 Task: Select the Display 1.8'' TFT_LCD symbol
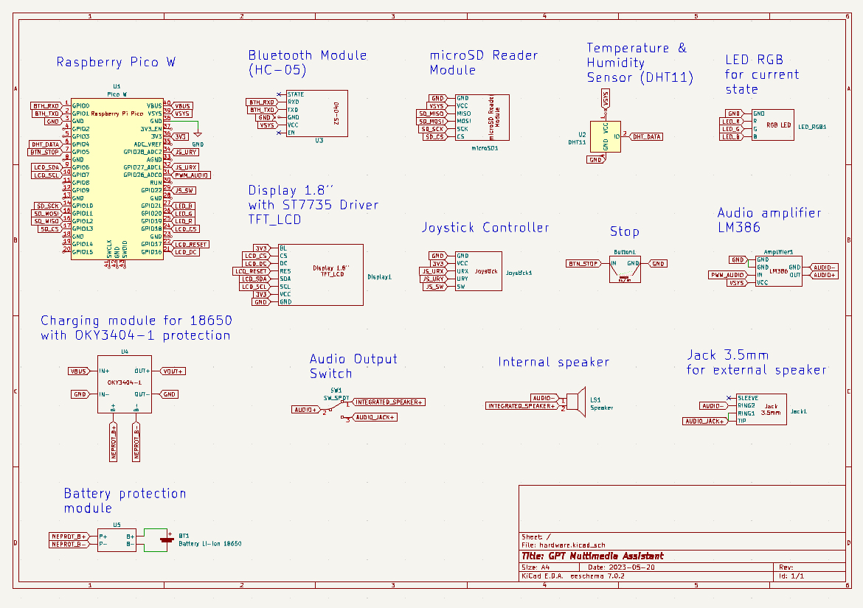click(x=320, y=275)
